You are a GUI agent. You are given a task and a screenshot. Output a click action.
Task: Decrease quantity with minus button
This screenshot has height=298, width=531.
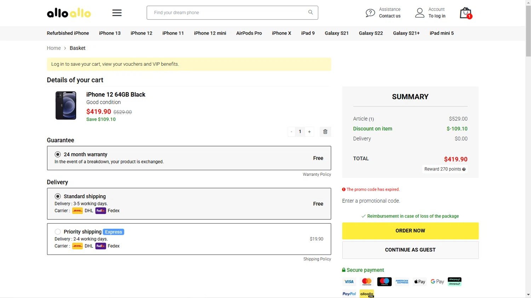pyautogui.click(x=291, y=132)
